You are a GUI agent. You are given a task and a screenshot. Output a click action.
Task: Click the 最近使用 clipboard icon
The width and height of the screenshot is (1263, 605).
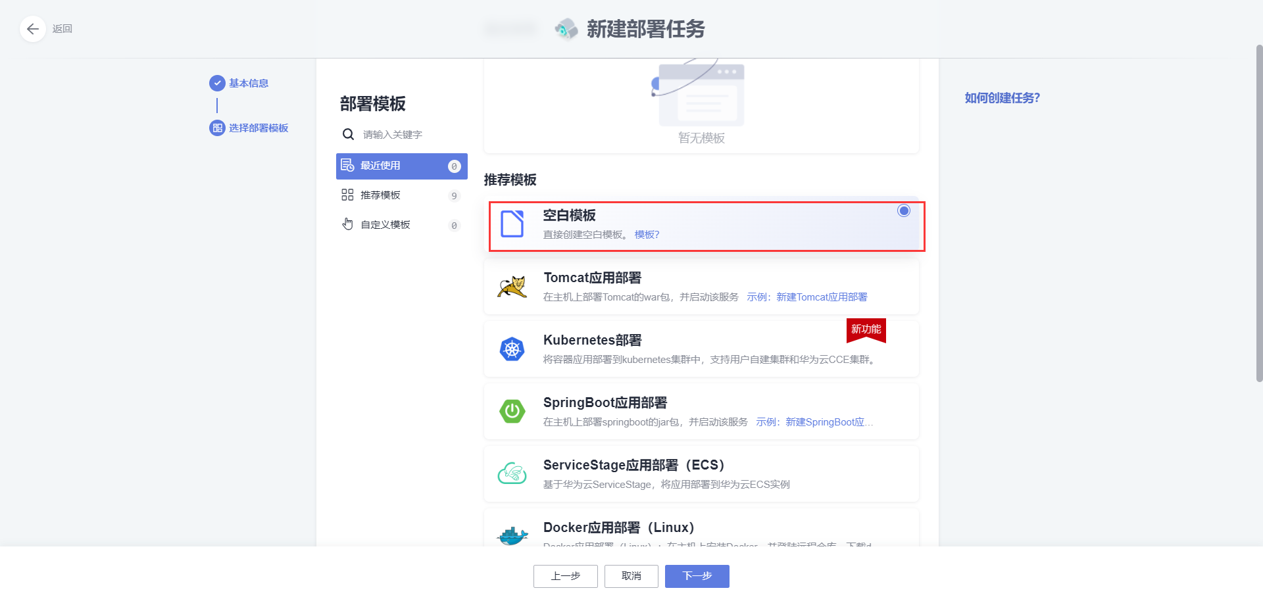348,166
